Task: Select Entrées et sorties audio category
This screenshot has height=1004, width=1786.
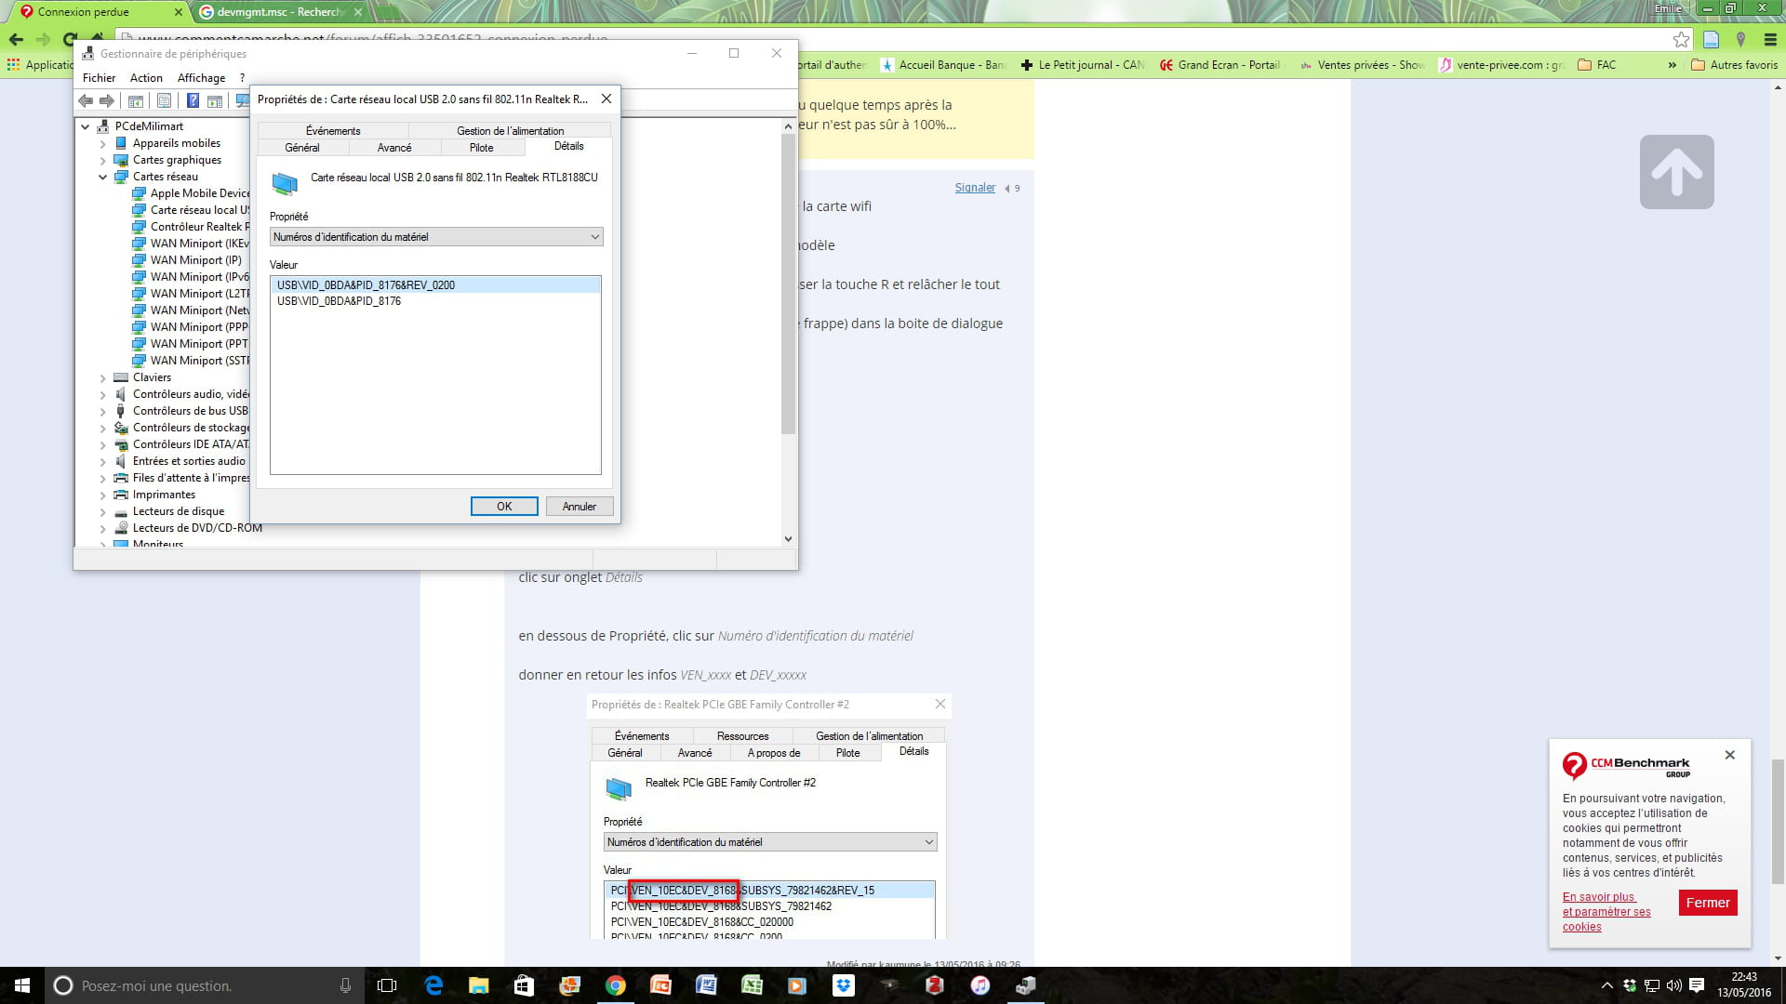Action: coord(180,461)
